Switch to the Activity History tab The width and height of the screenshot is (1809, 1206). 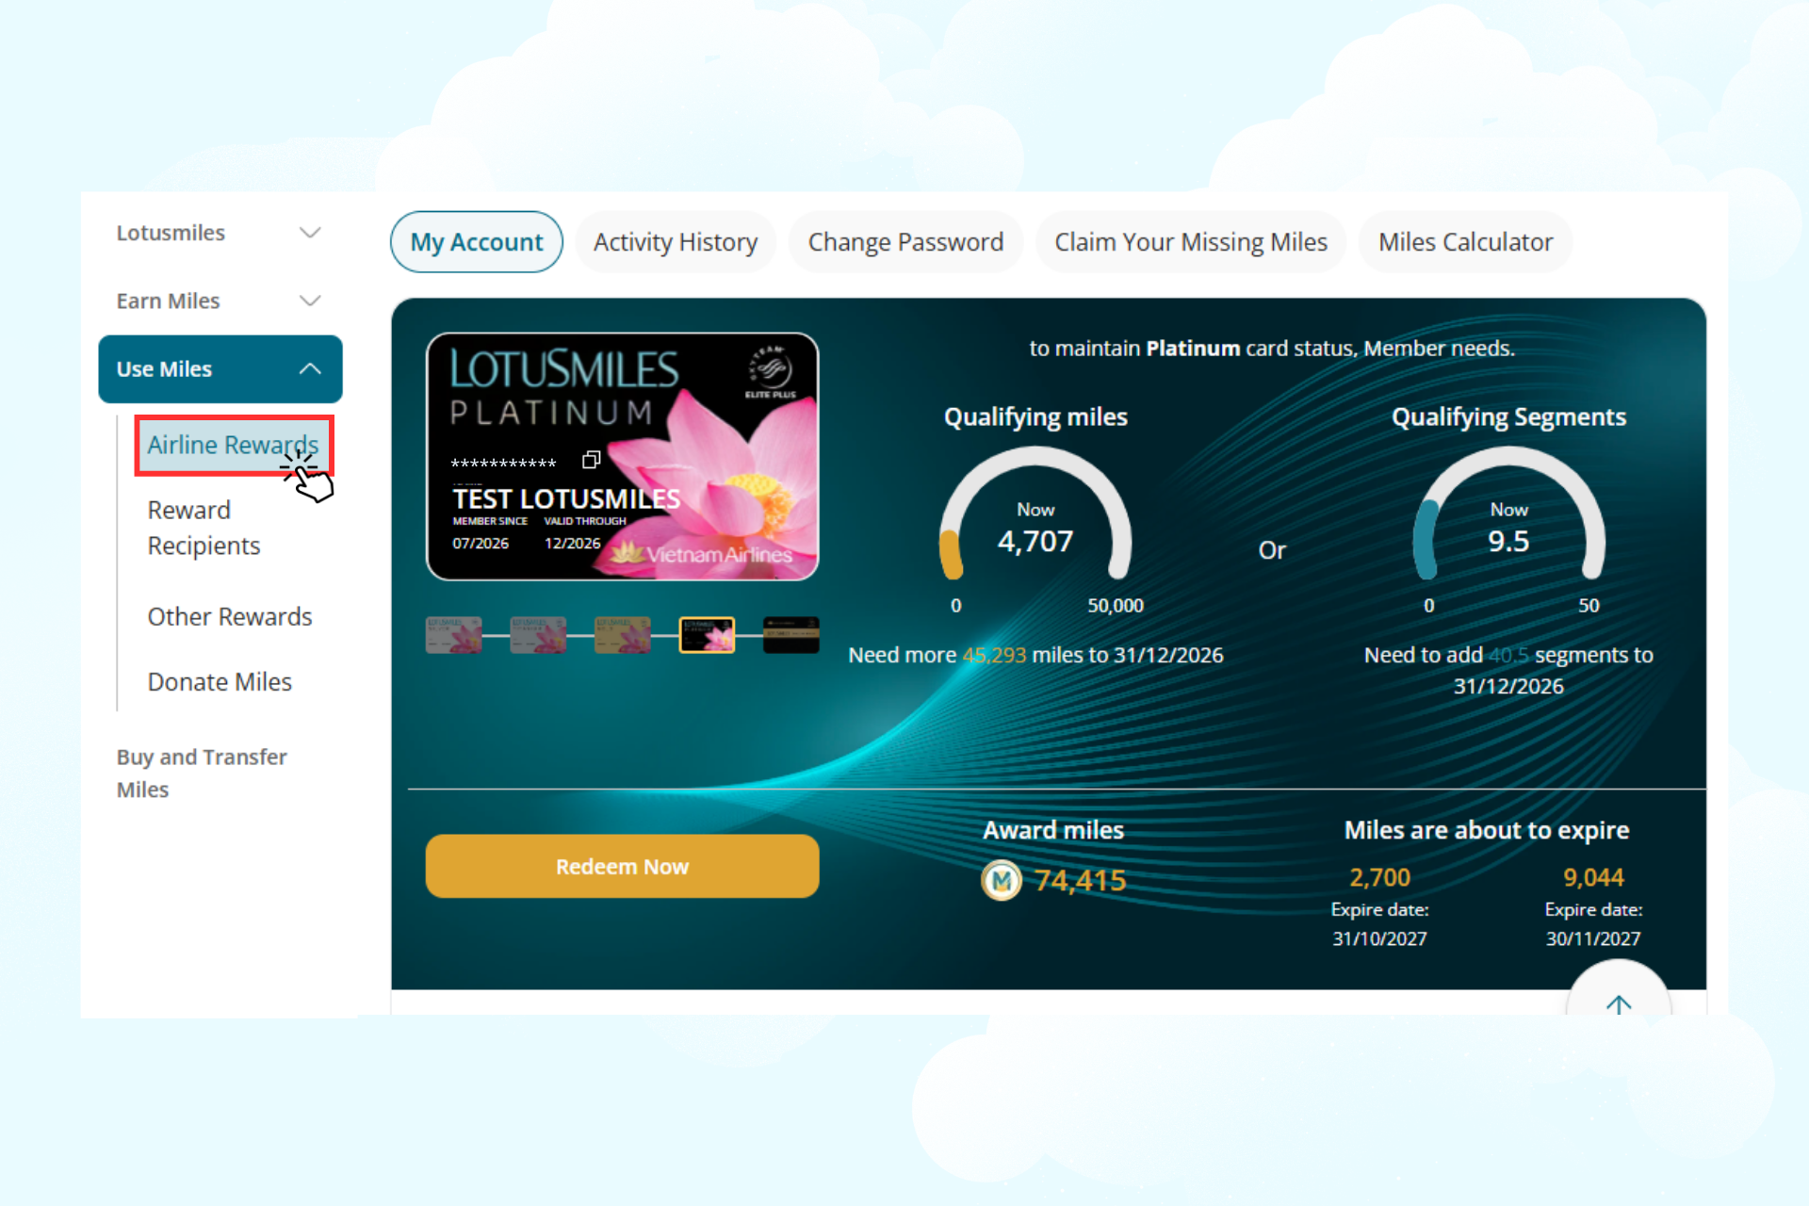(676, 242)
